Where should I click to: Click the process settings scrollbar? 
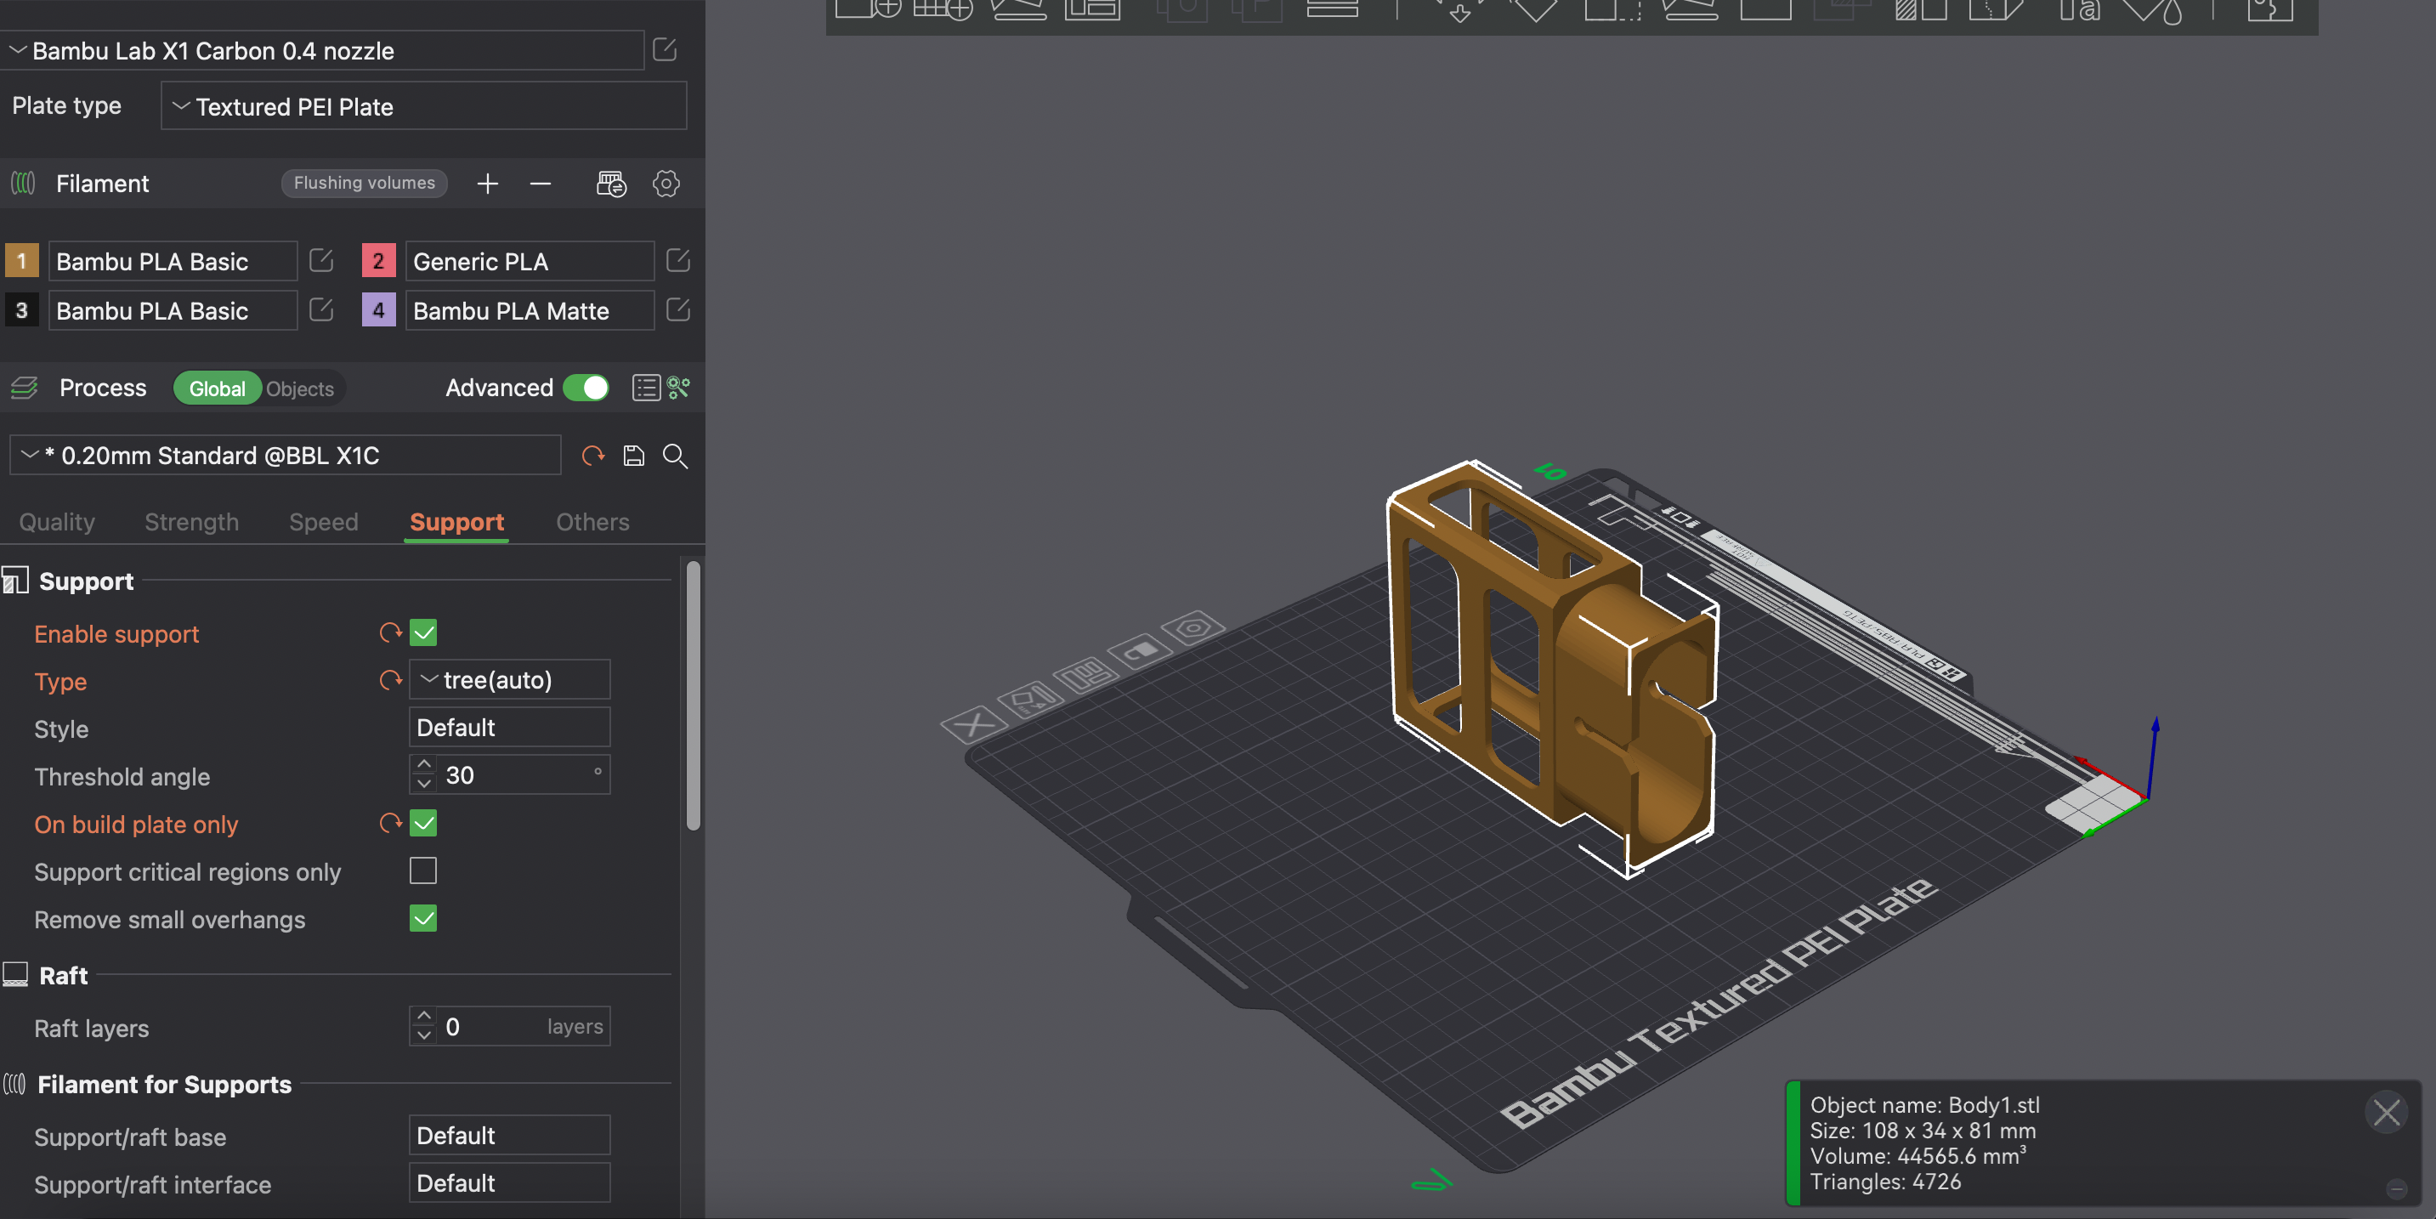[694, 696]
